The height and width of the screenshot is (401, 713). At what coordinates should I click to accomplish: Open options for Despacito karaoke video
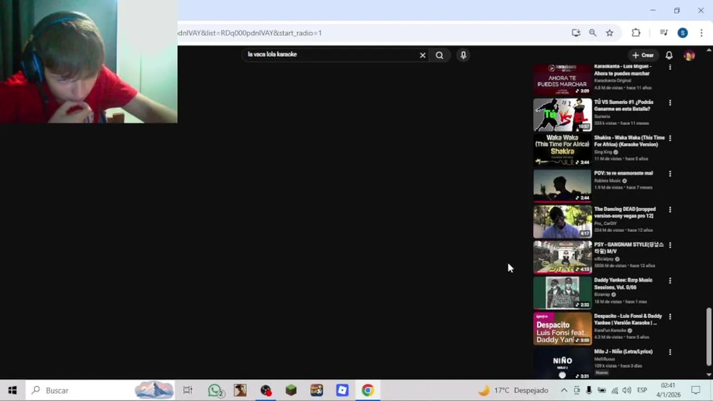(670, 316)
